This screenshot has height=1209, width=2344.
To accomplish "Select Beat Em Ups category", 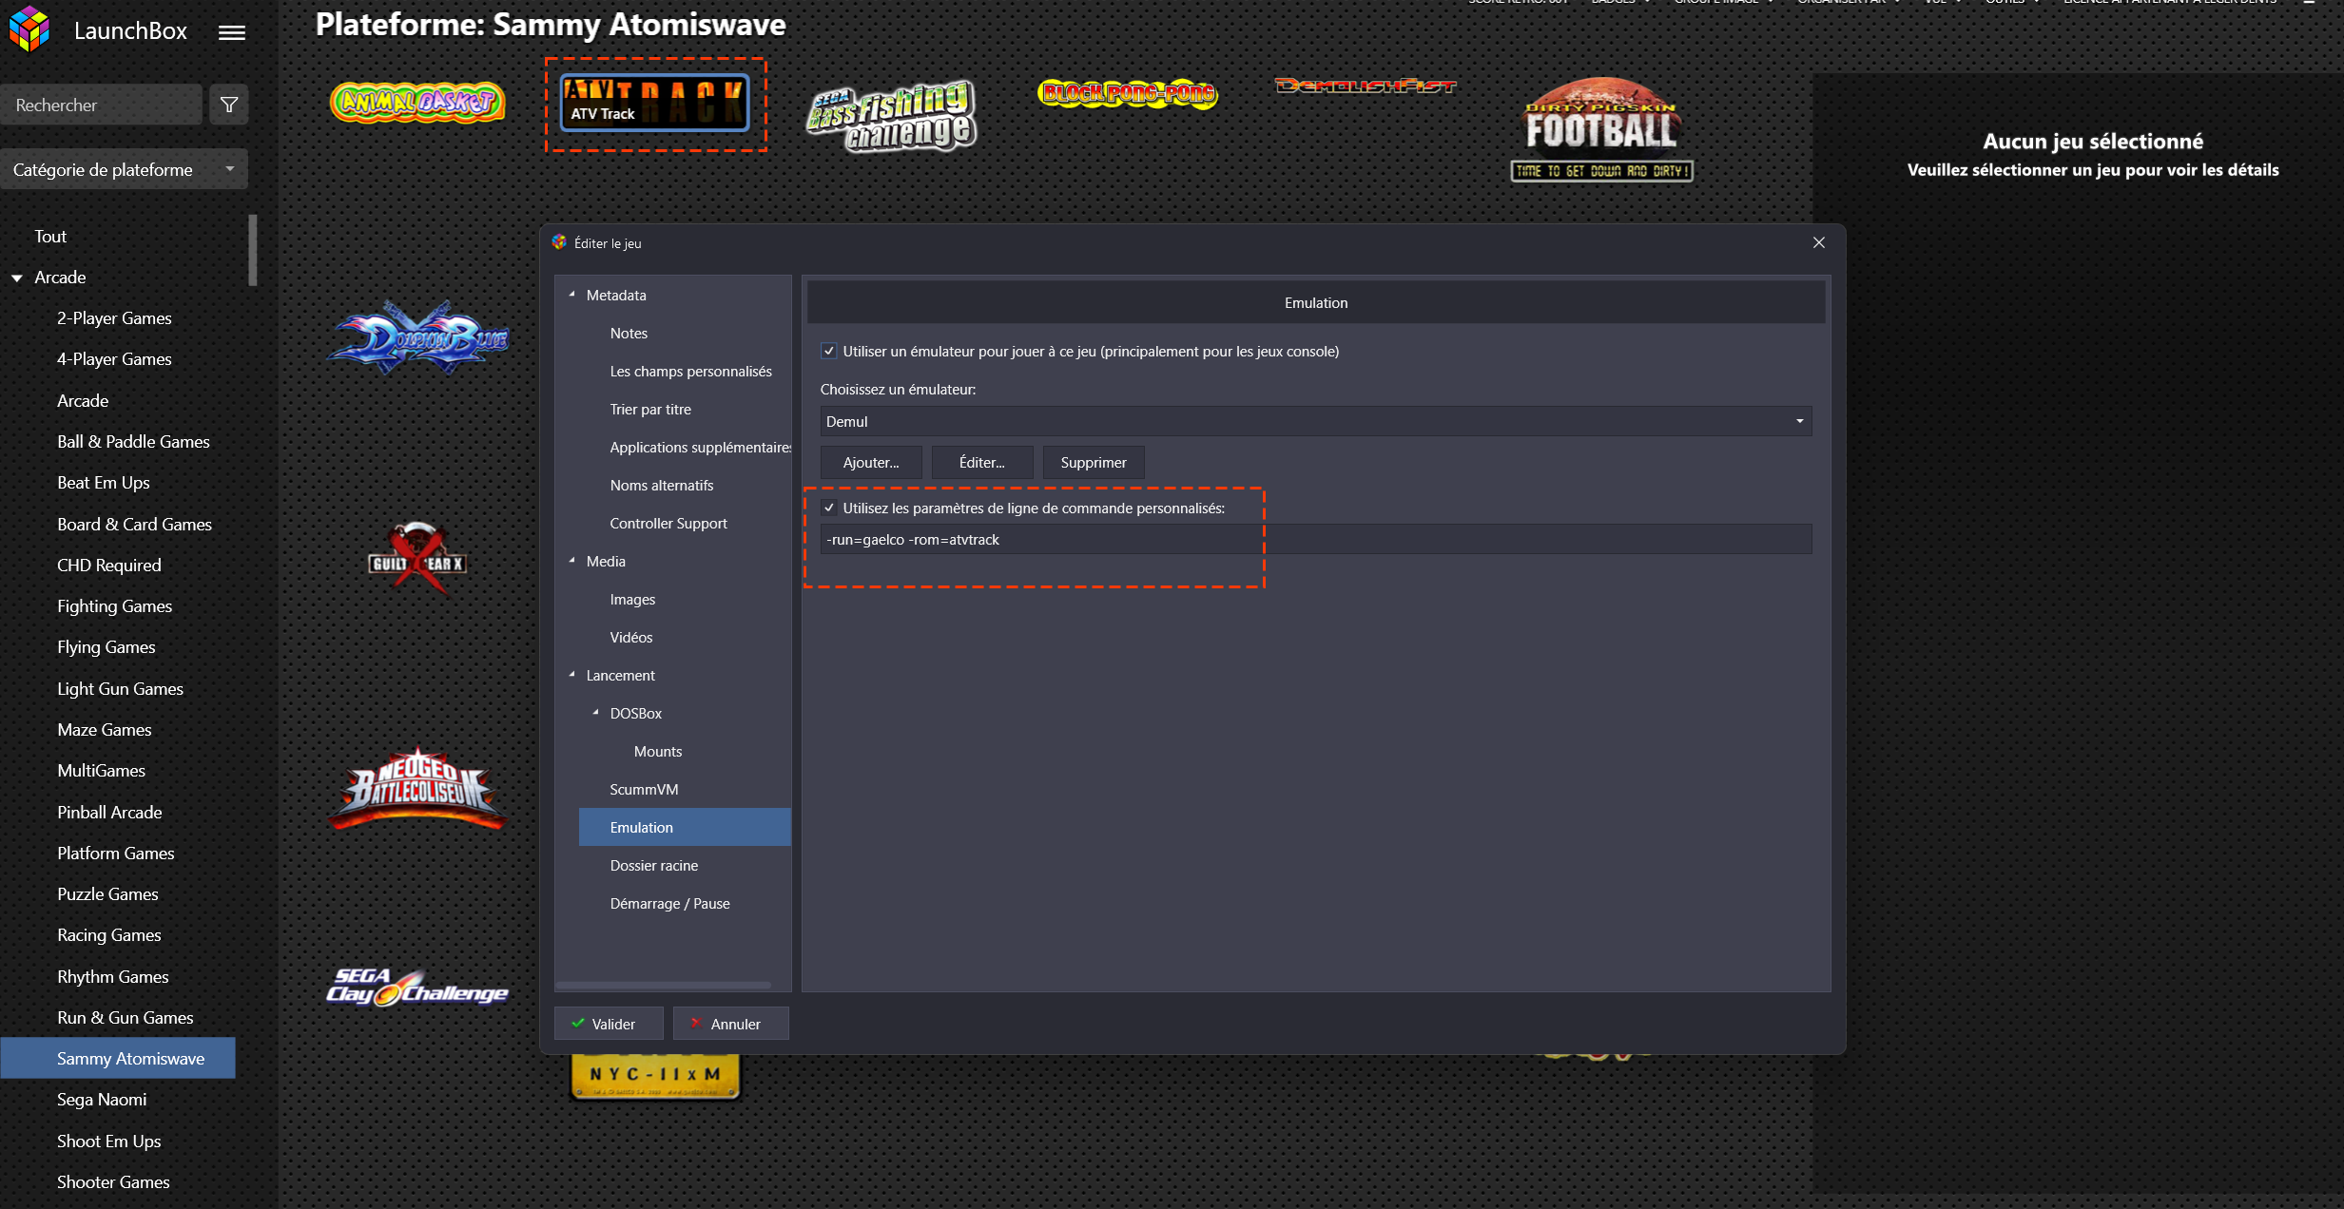I will [x=104, y=483].
